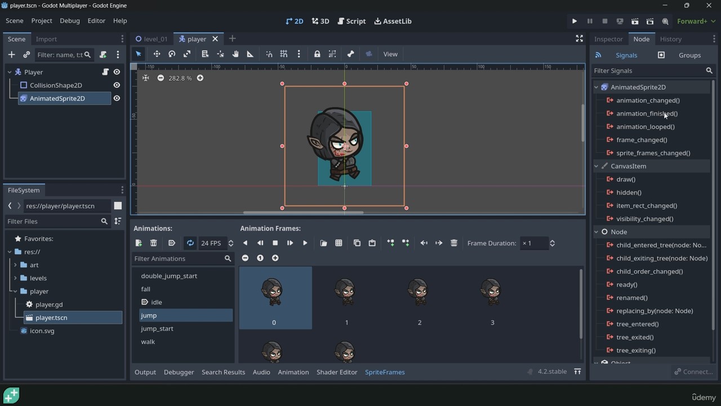Open the AssetLib workspace
721x406 pixels.
393,21
